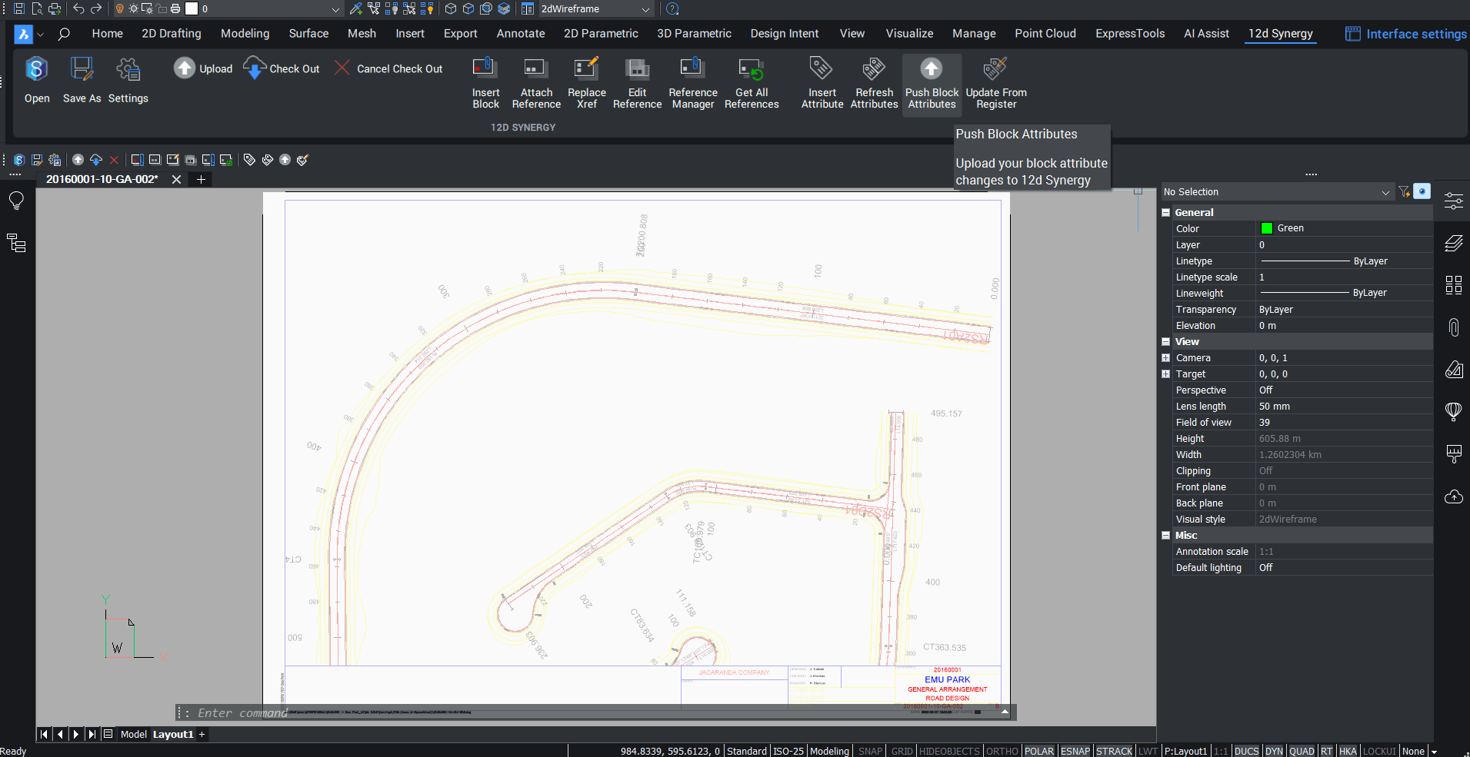The height and width of the screenshot is (757, 1470).
Task: Collapse the View properties section
Action: pyautogui.click(x=1166, y=342)
